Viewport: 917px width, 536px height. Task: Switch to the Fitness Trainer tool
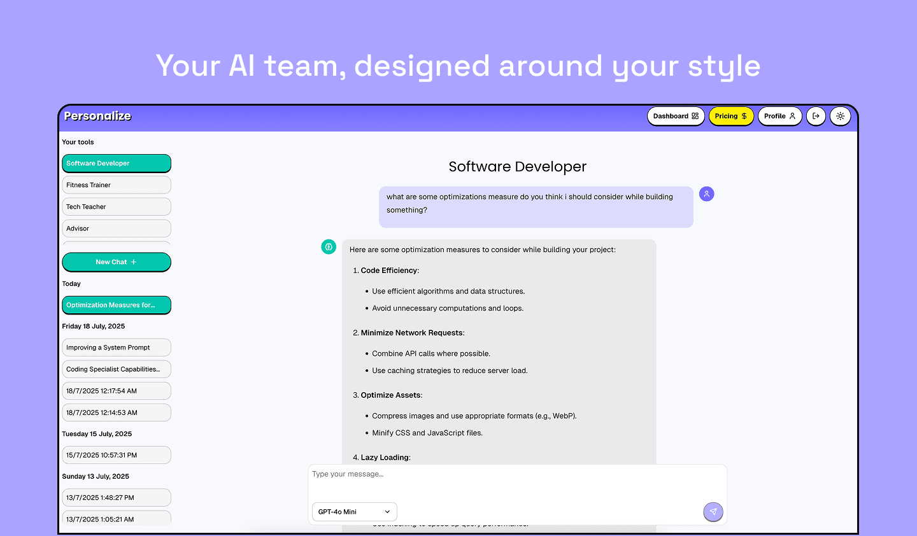coord(116,185)
